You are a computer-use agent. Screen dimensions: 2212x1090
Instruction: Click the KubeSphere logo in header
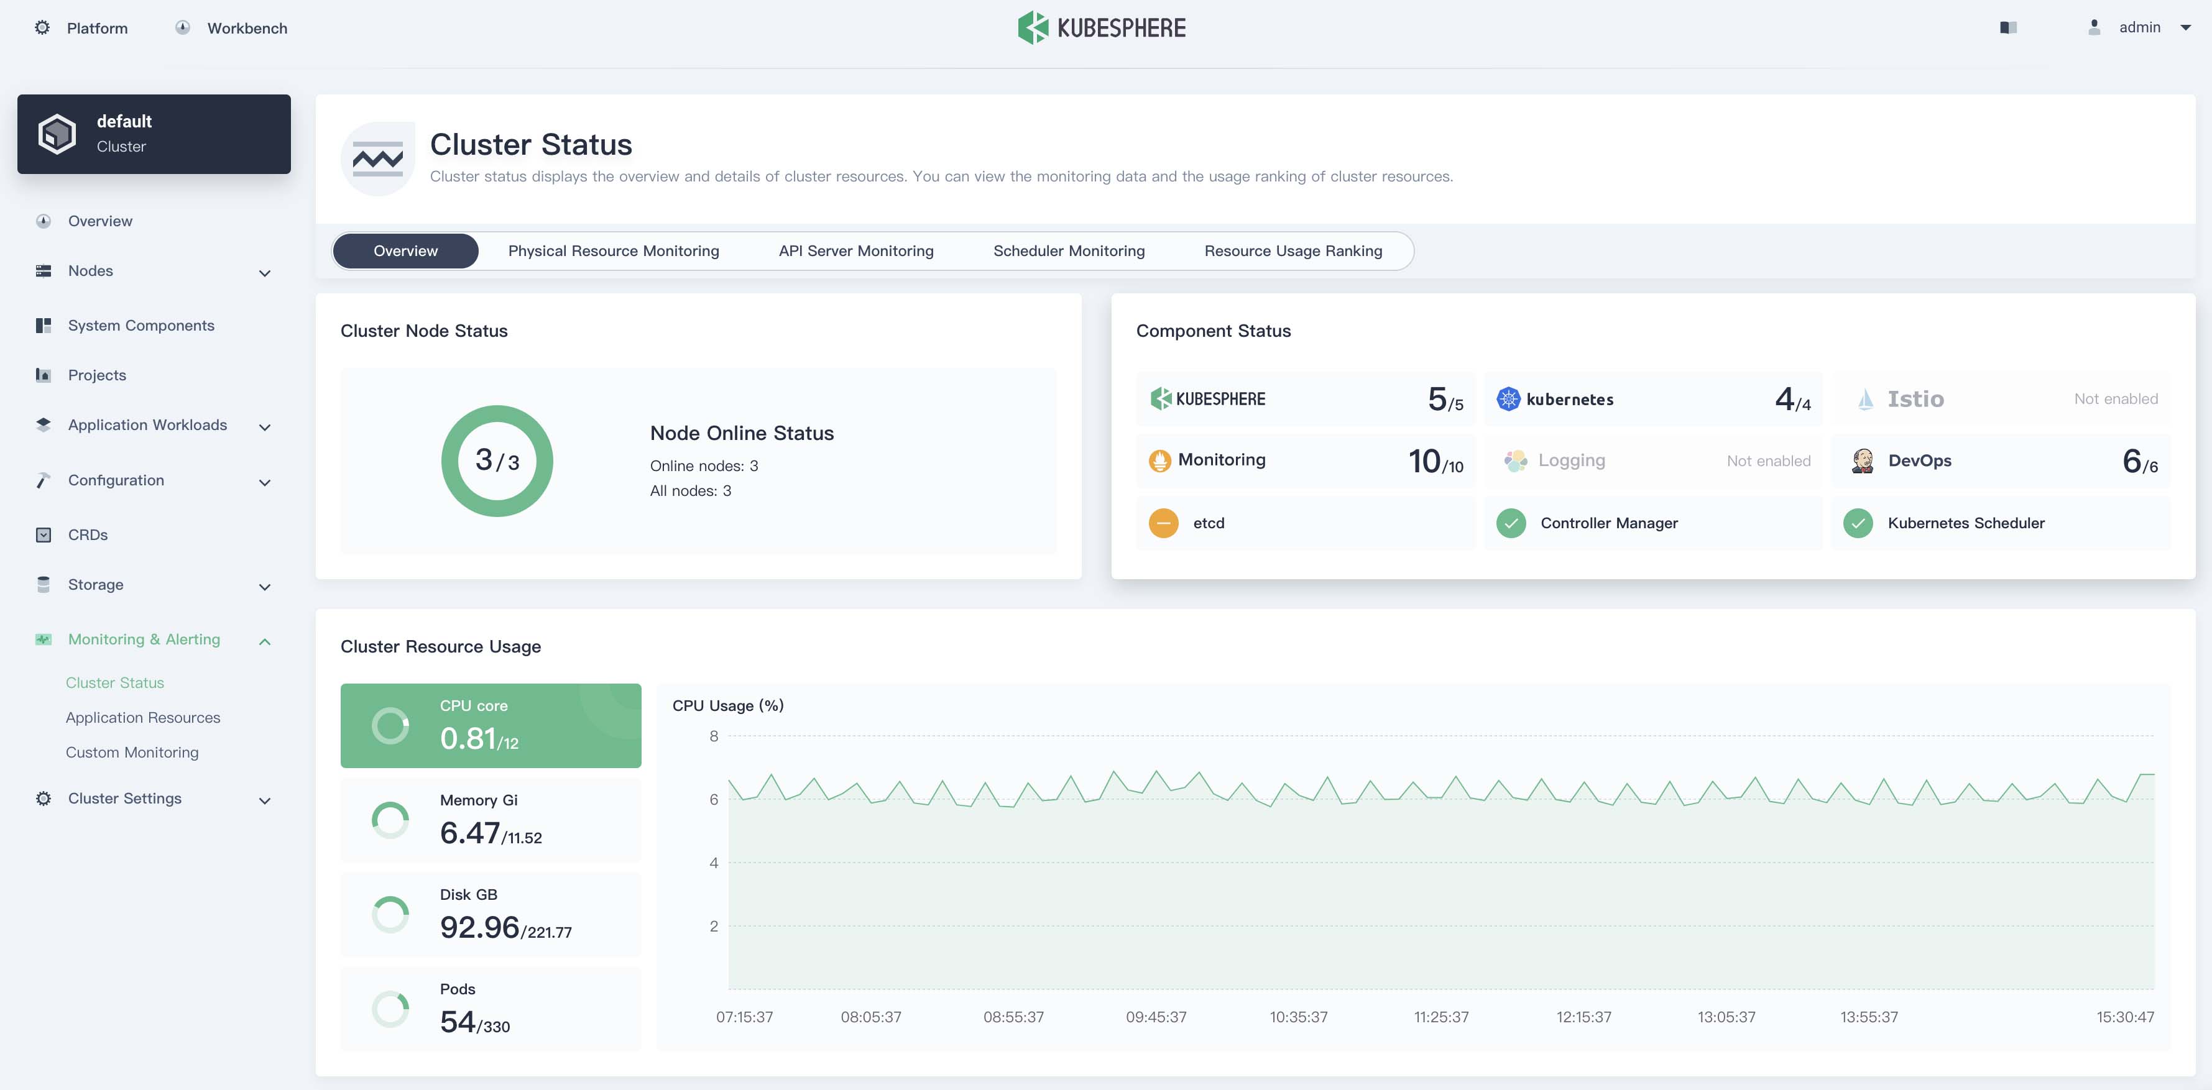[1102, 27]
